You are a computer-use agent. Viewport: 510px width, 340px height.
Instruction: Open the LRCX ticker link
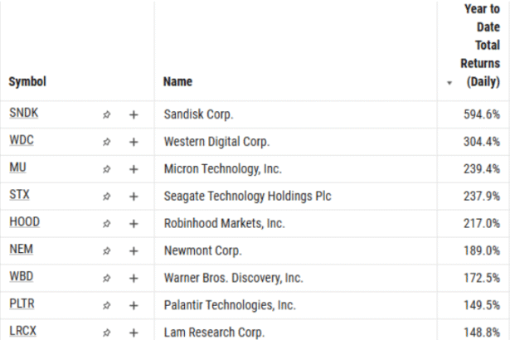tap(23, 332)
